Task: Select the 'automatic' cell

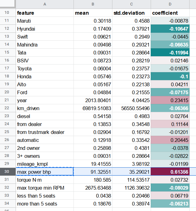Action: [x=45, y=140]
